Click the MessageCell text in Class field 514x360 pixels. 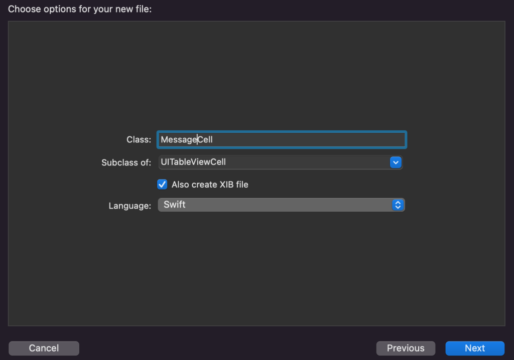pyautogui.click(x=186, y=140)
